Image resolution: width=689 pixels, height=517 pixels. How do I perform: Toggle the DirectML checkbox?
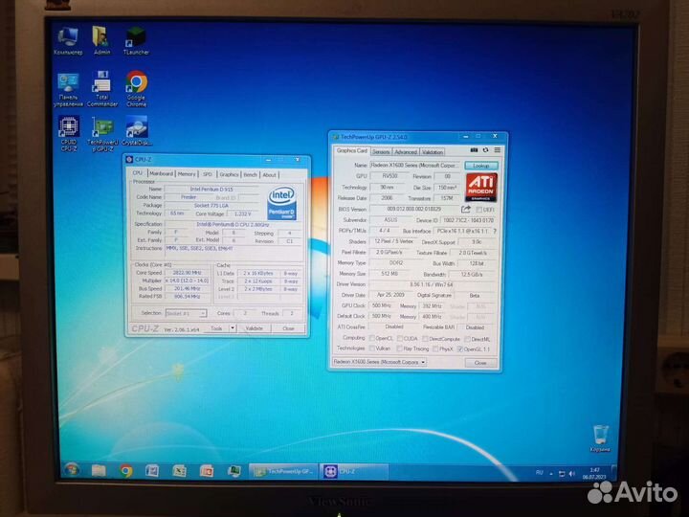coord(468,339)
